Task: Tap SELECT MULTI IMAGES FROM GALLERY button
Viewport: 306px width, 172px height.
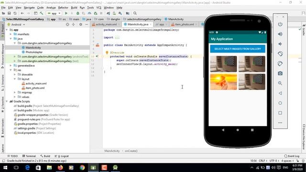Action: tap(238, 49)
